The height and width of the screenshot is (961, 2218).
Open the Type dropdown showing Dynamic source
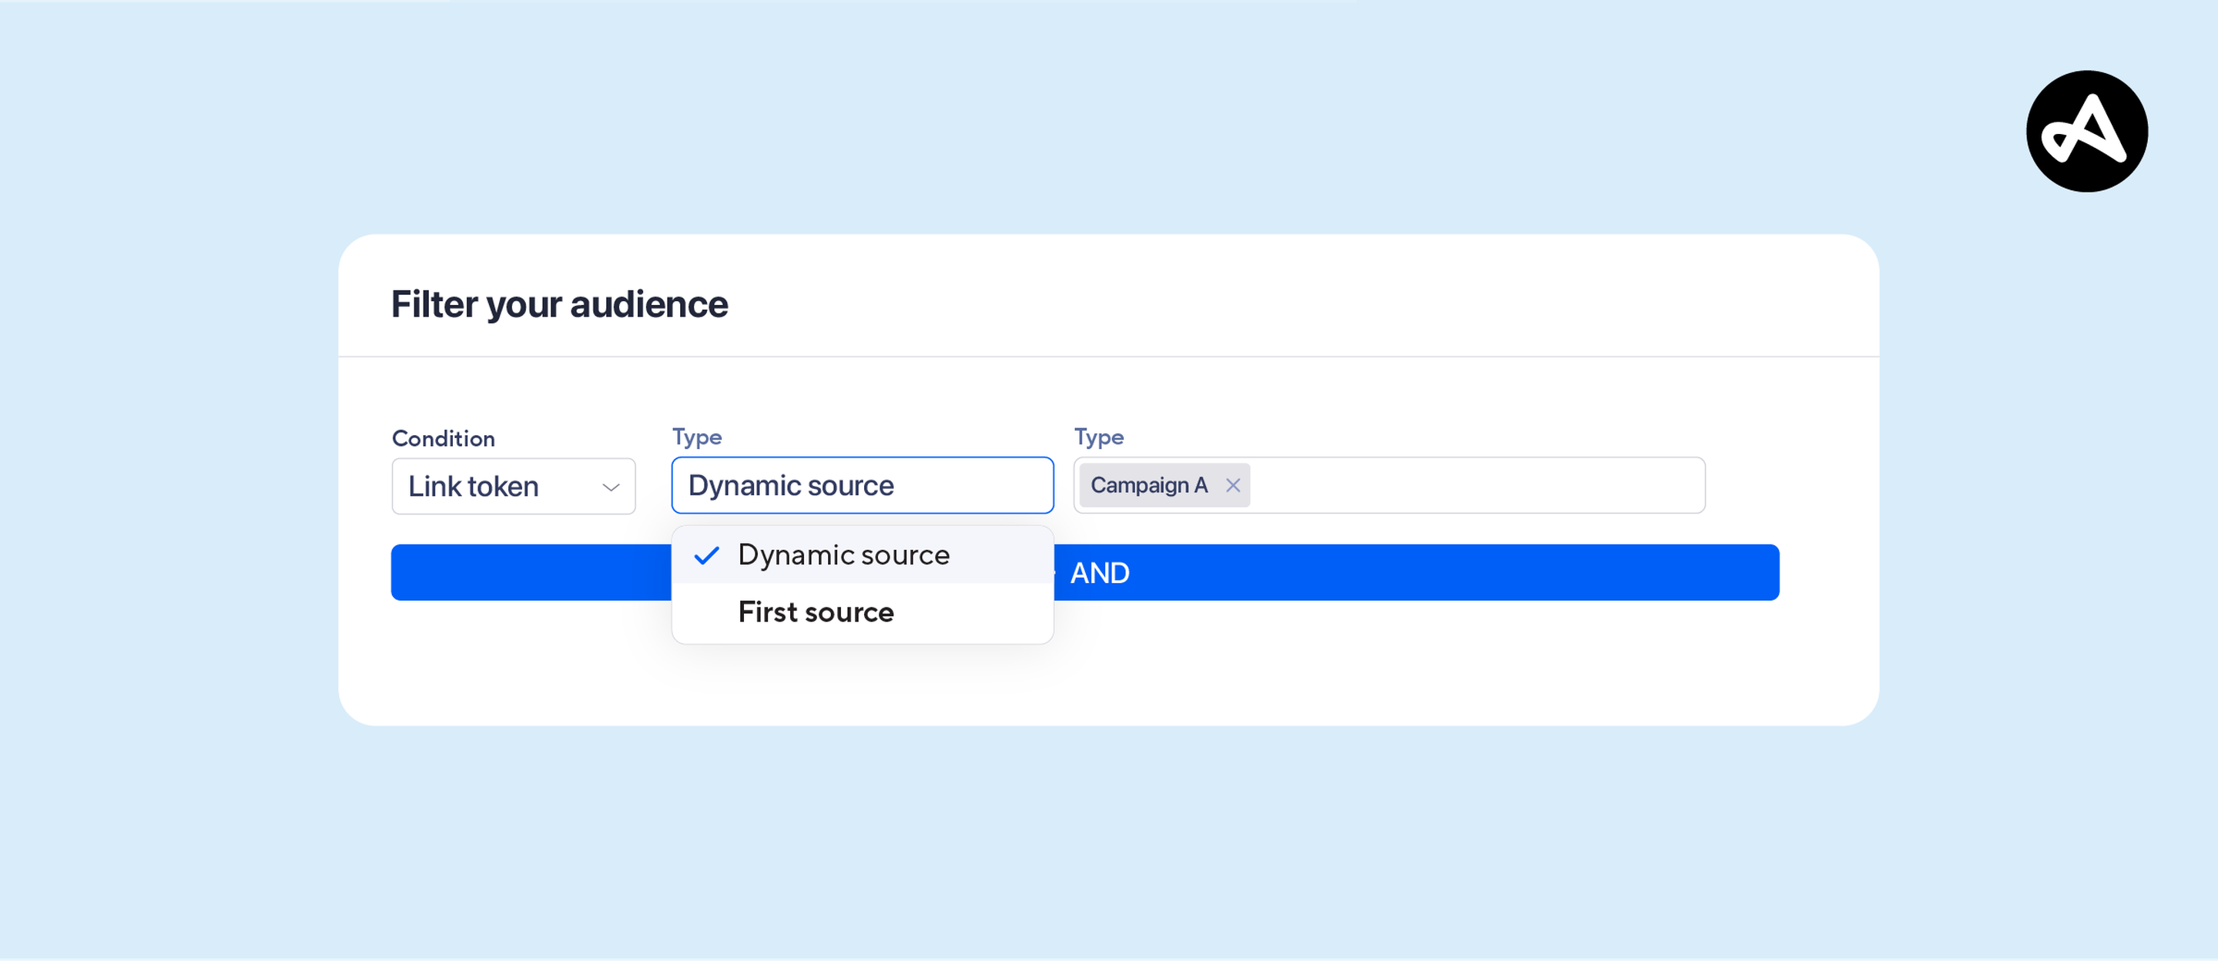[x=861, y=485]
